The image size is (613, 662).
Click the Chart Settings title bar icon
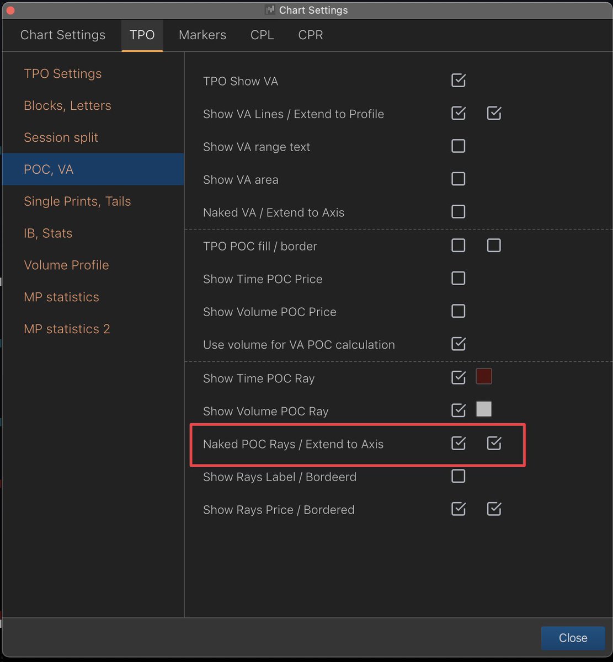pos(270,10)
